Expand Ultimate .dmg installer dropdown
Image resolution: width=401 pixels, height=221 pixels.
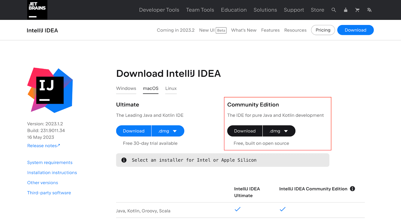pos(168,131)
